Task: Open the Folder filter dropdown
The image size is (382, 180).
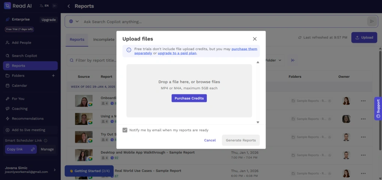Action: (273, 60)
